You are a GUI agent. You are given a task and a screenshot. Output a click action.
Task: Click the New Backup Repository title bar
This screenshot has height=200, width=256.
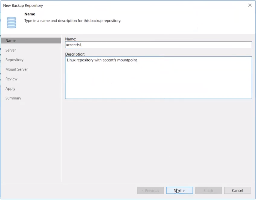[120, 5]
